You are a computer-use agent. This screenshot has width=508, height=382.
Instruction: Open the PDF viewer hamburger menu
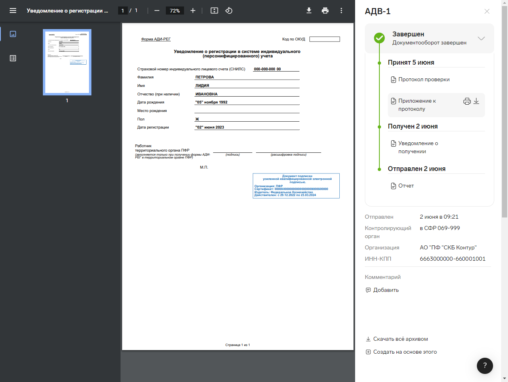tap(13, 11)
